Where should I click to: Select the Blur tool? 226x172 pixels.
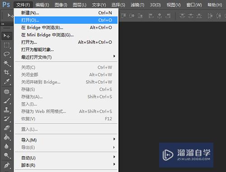click(x=7, y=146)
